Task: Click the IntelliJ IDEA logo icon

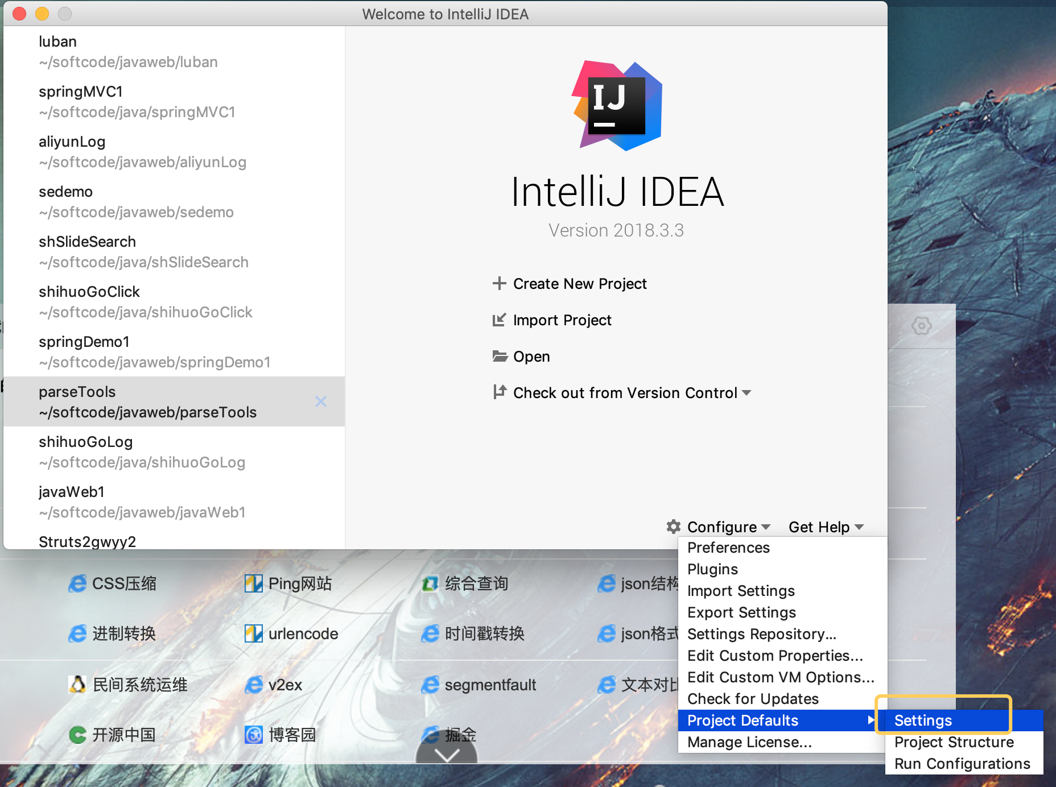Action: pos(617,106)
